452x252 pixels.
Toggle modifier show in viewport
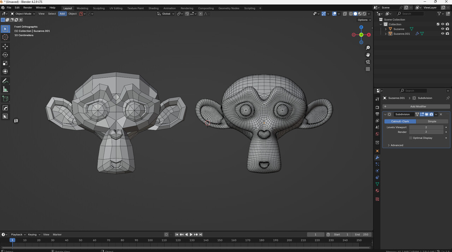pyautogui.click(x=426, y=114)
